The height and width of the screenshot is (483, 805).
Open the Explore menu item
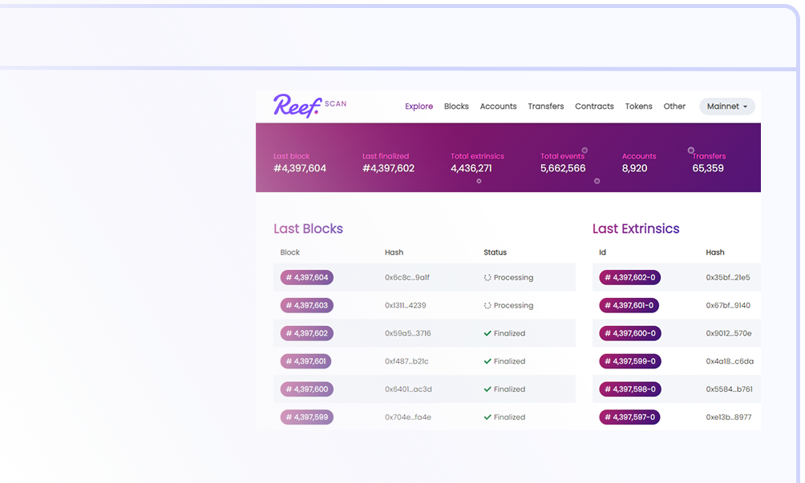point(419,107)
